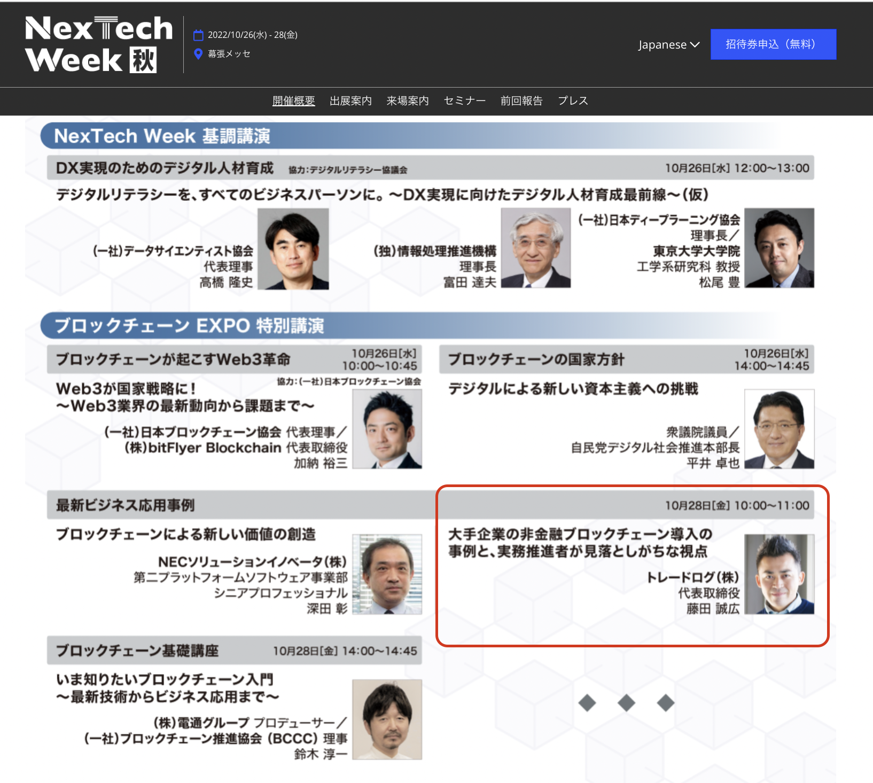Open the 出展案内 menu item
Image resolution: width=873 pixels, height=783 pixels.
(350, 101)
